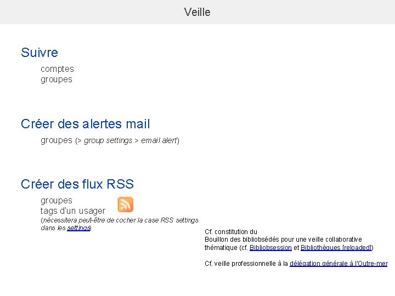Click the Créer des alertes mail heading
The image size is (395, 296).
[x=86, y=124]
